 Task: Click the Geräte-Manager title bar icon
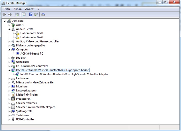(3, 3)
